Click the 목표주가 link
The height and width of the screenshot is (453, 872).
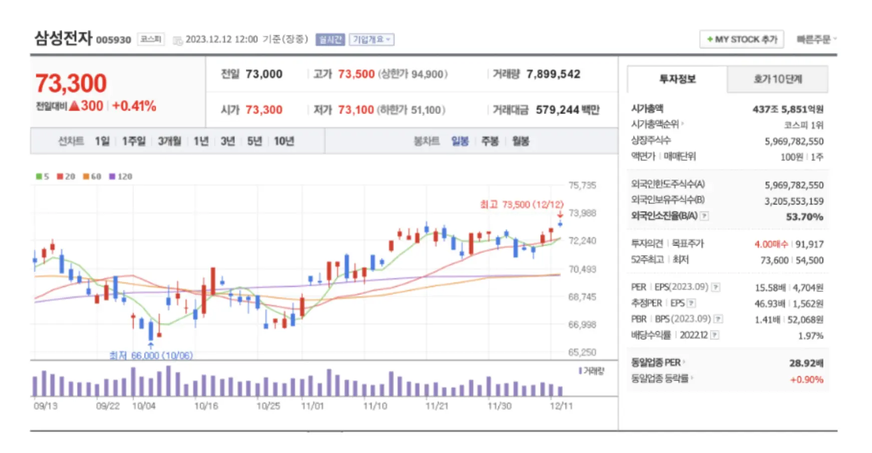coord(688,243)
